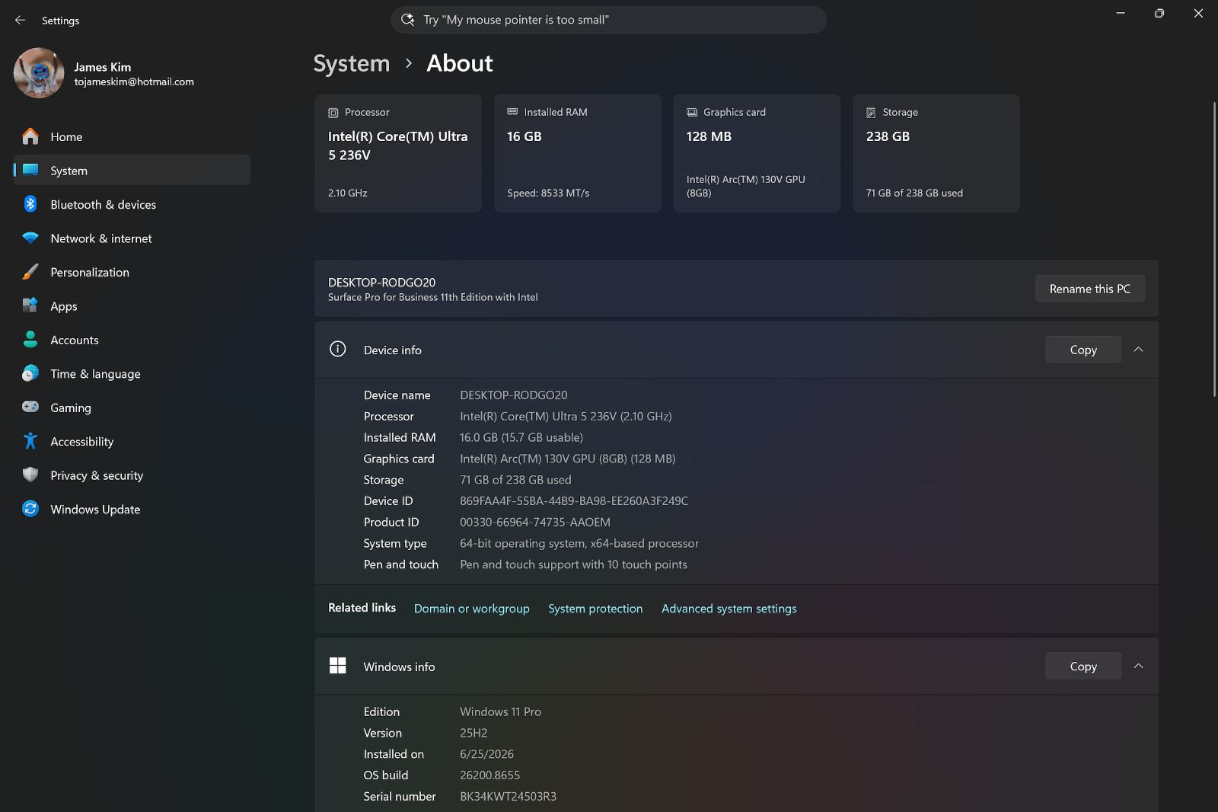
Task: Click the email tojameskim@hotmail.com
Action: (134, 82)
